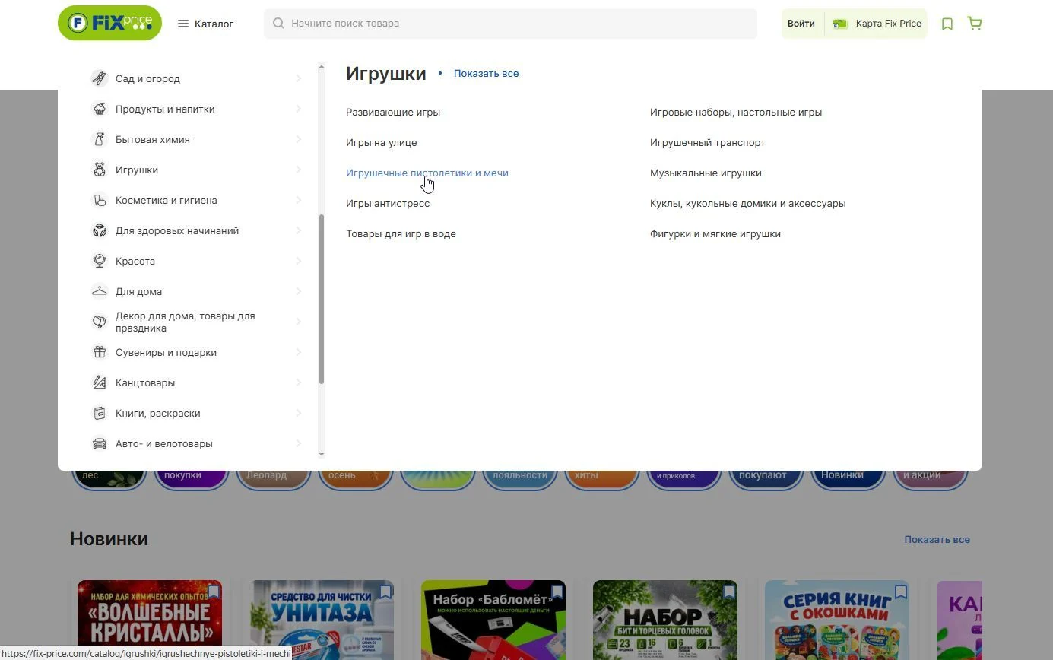The width and height of the screenshot is (1053, 660).
Task: Click the mirror icon for Красота
Action: click(100, 261)
